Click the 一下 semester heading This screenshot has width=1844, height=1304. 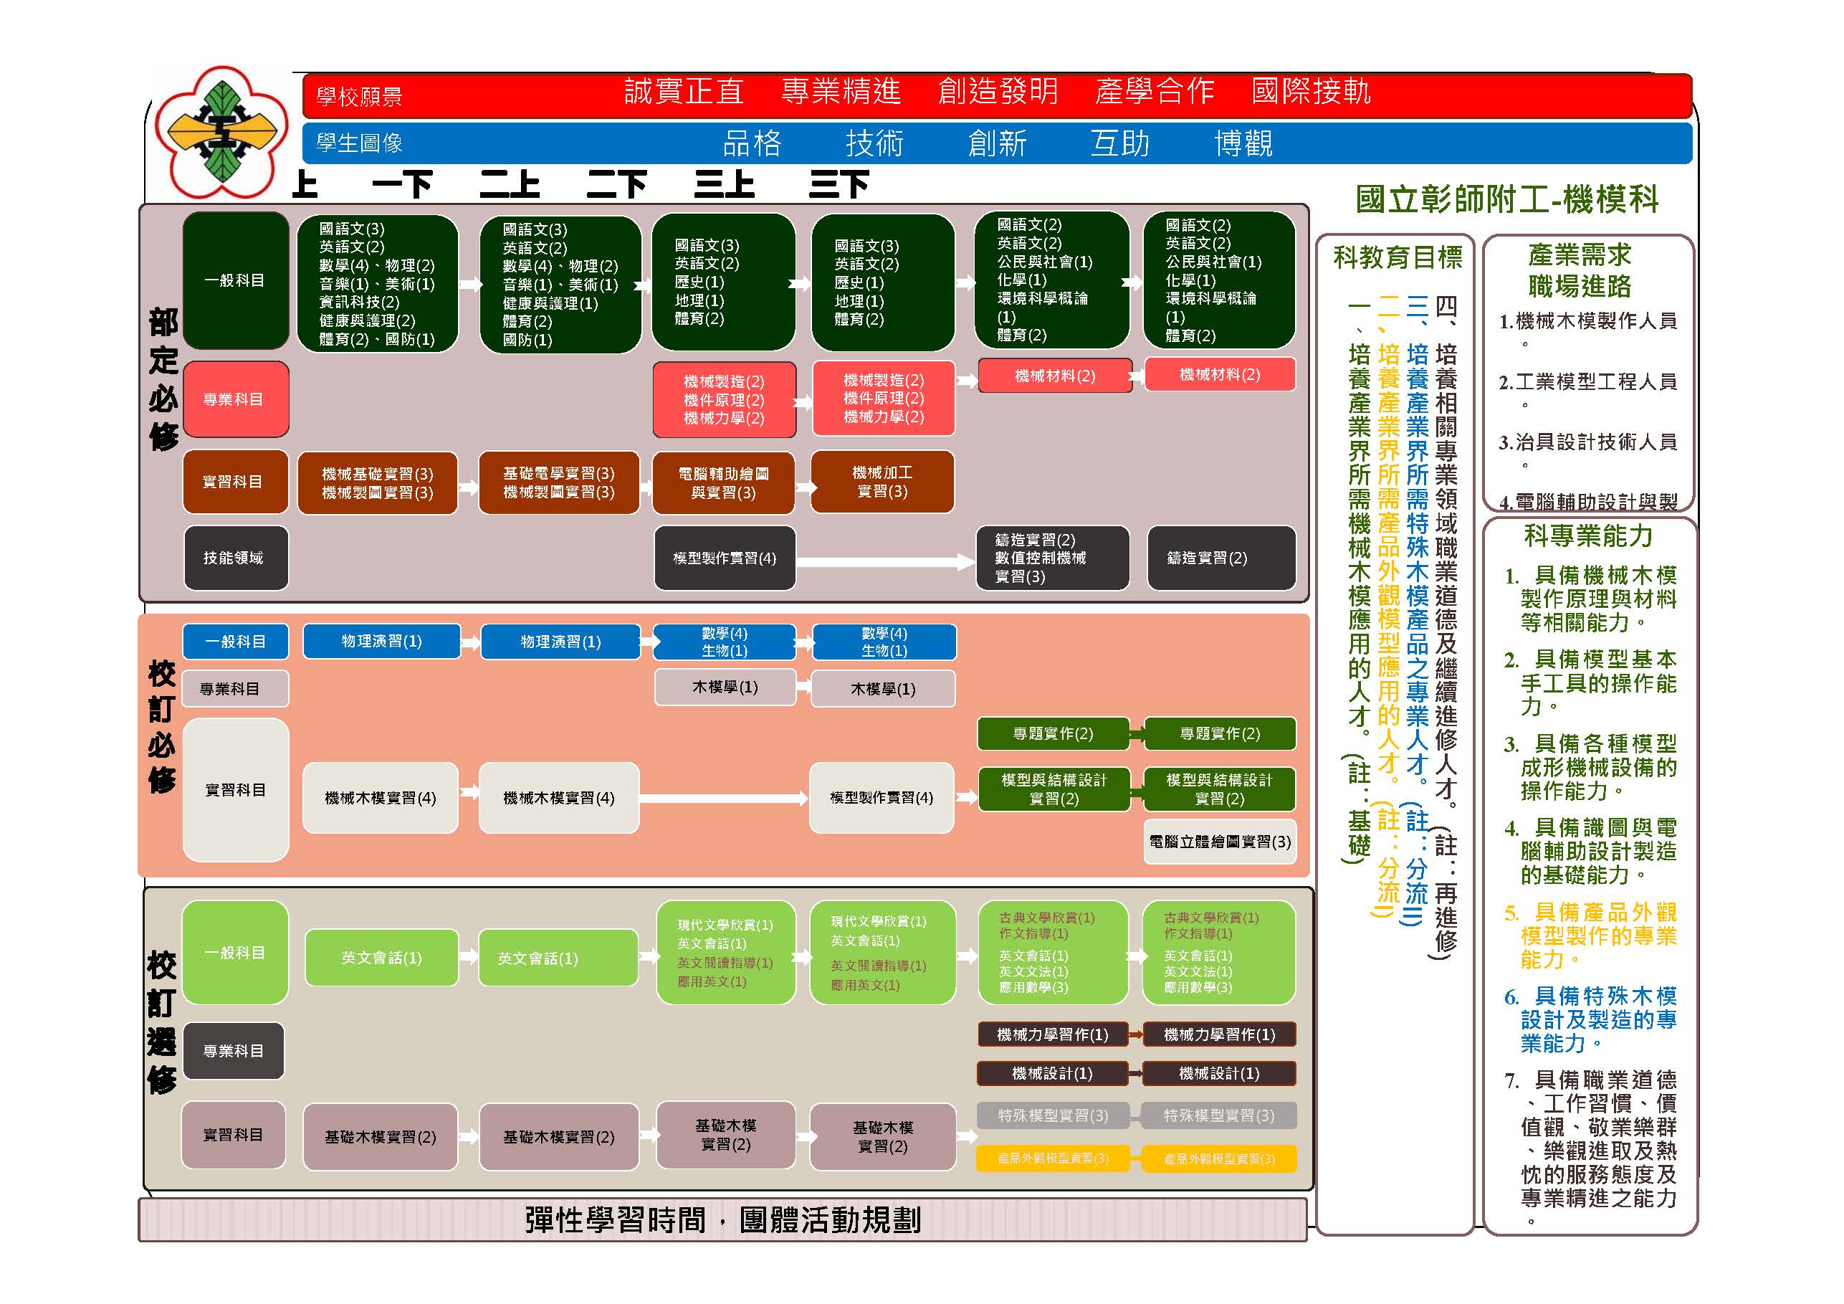[402, 185]
